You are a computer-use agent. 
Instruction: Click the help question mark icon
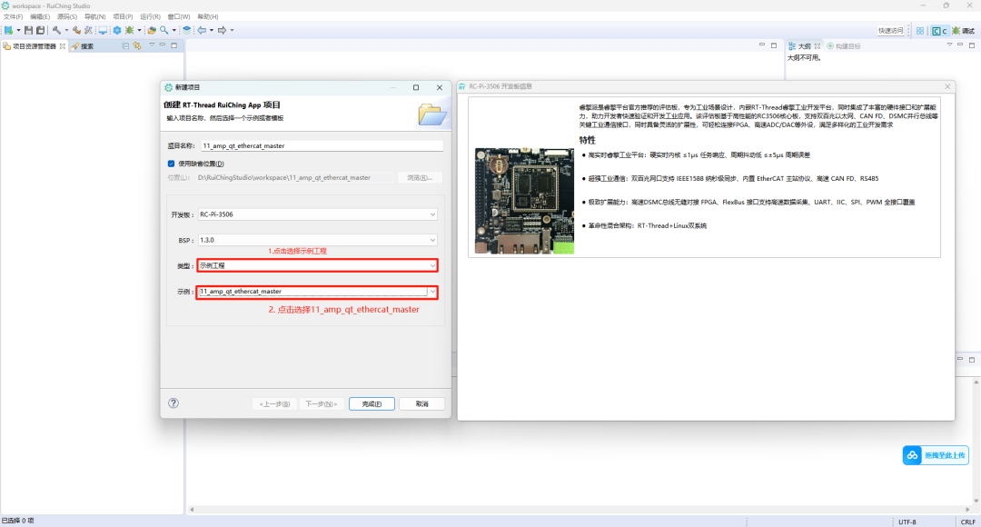(173, 403)
